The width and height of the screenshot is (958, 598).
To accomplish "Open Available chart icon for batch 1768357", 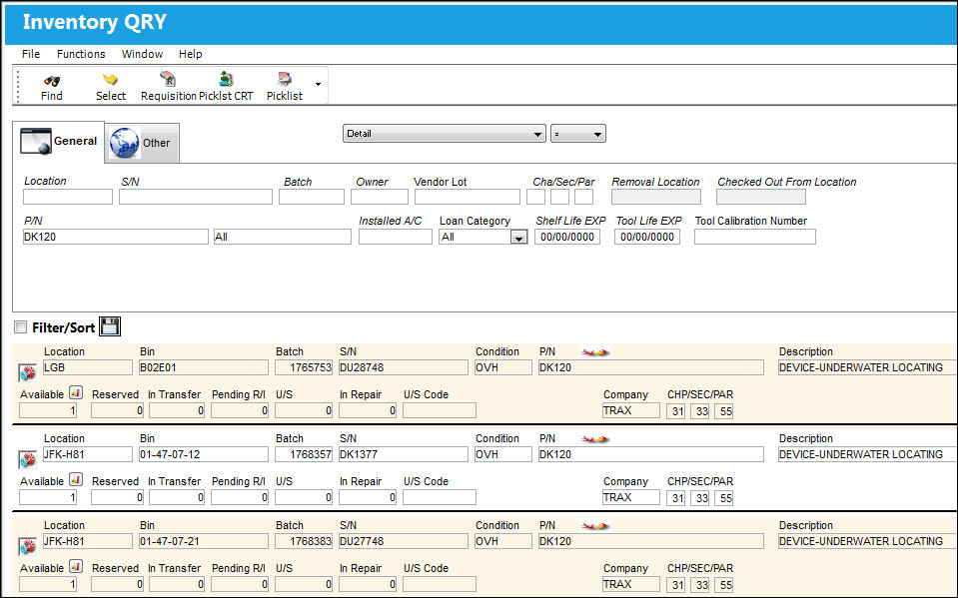I will pyautogui.click(x=76, y=479).
